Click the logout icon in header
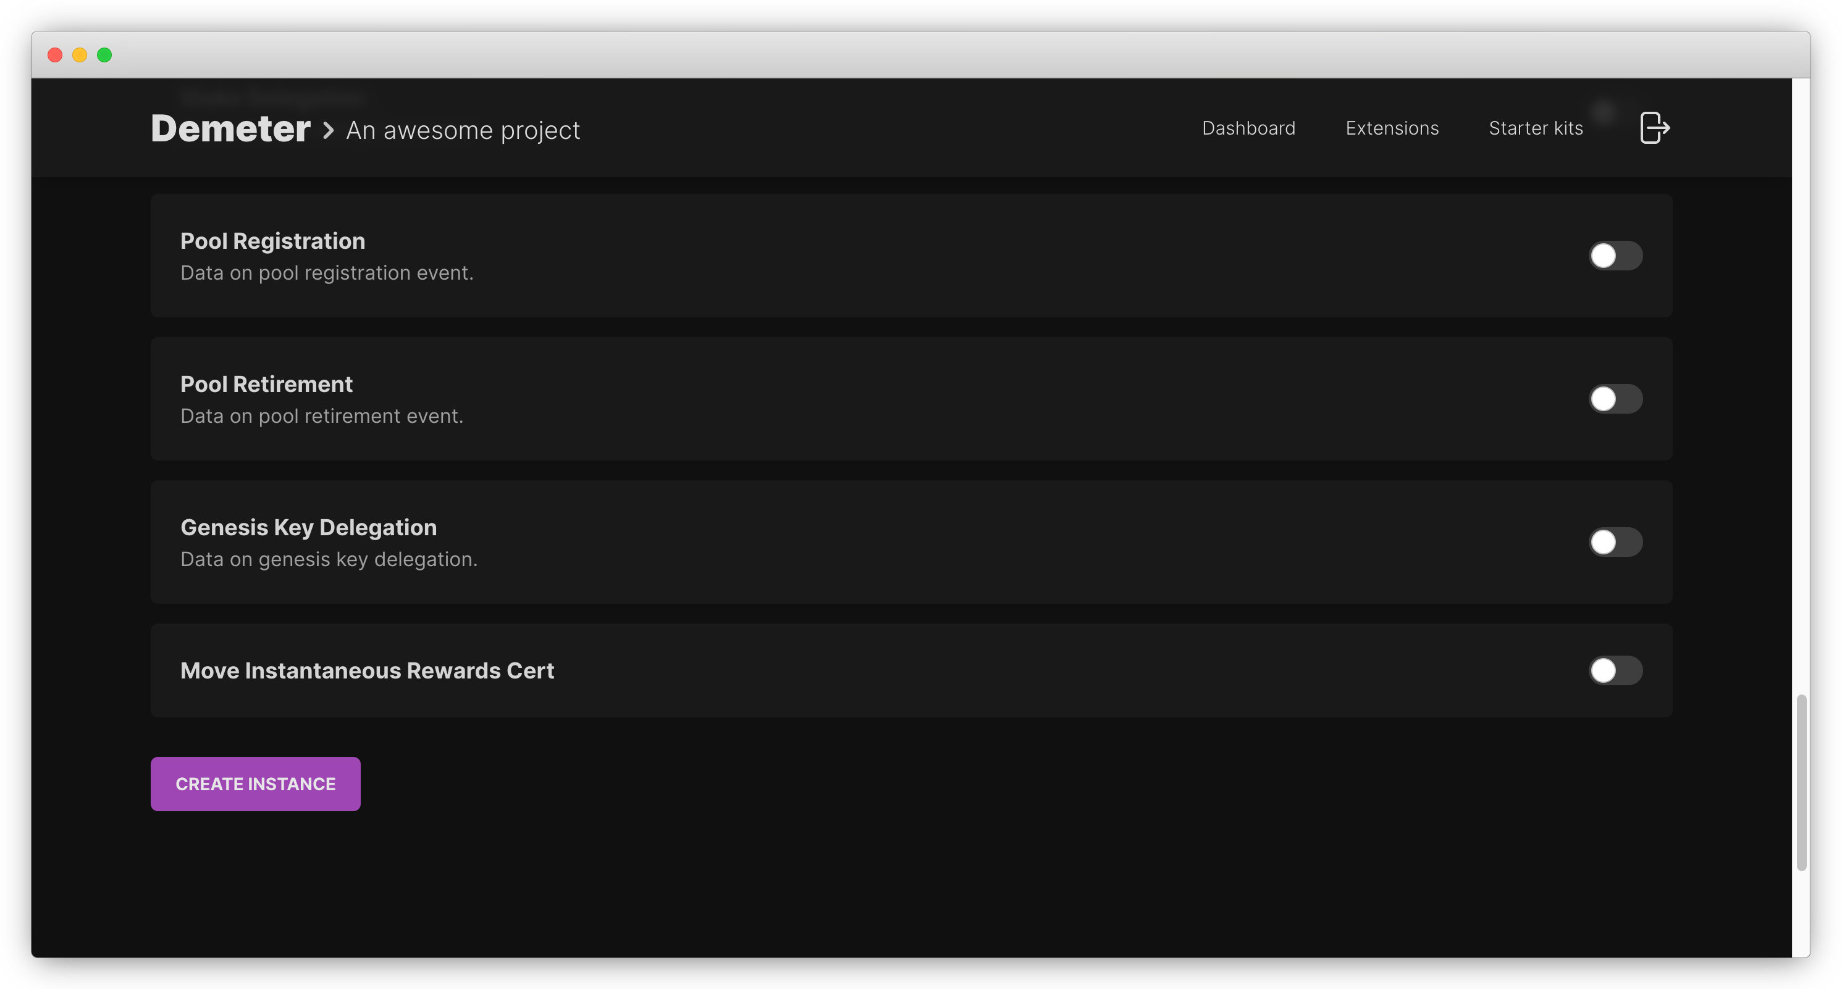This screenshot has width=1842, height=989. point(1655,128)
